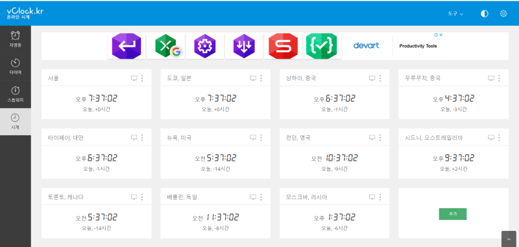Click the 도쿄, 일본 city title

click(179, 78)
